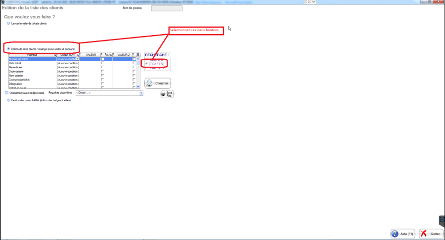Click the scroll-down arrow of the criteria table
Viewport: 445px width, 240px height.
click(138, 86)
